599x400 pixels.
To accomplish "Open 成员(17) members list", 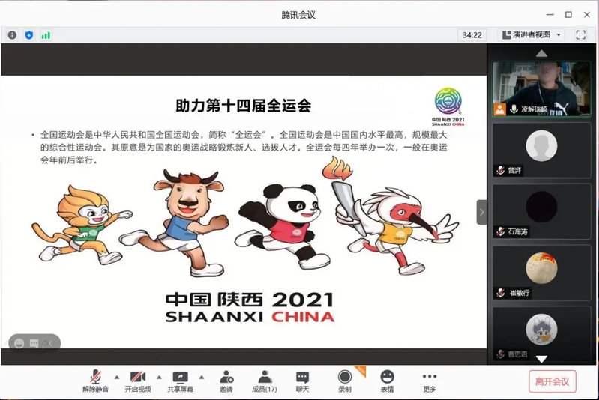I will 265,381.
